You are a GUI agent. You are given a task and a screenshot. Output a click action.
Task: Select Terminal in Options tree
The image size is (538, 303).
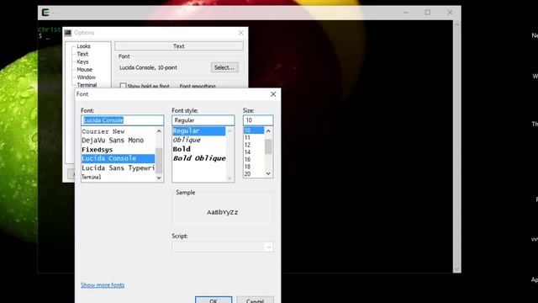(87, 85)
